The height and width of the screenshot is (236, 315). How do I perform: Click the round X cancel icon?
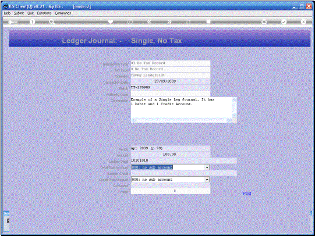click(x=303, y=22)
